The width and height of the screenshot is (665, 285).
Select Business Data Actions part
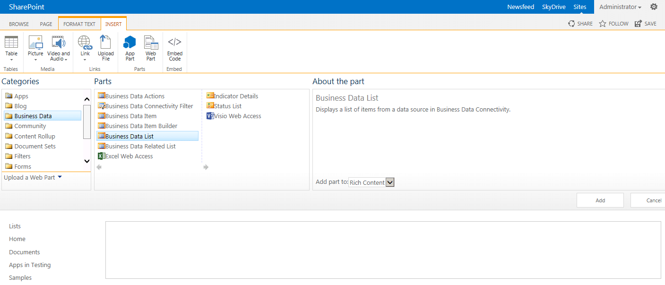131,96
